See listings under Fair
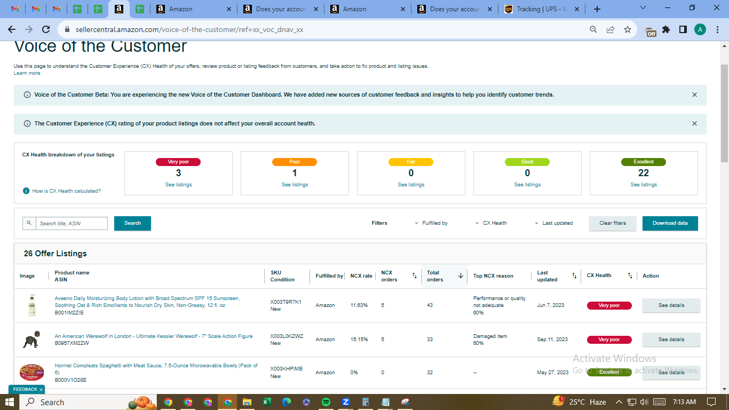Viewport: 729px width, 410px height. (x=411, y=185)
